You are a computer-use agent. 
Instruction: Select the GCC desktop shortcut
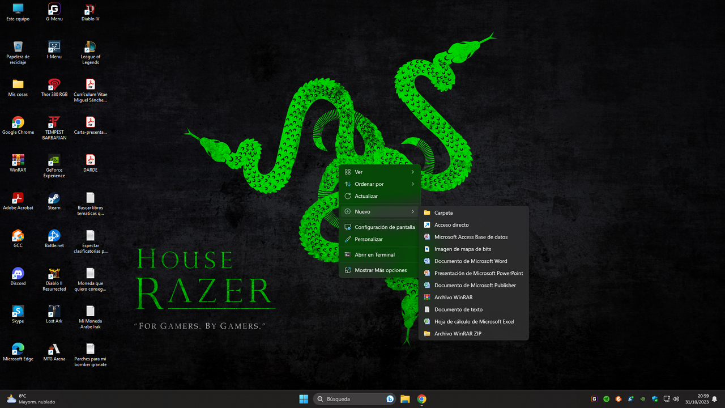pyautogui.click(x=18, y=239)
